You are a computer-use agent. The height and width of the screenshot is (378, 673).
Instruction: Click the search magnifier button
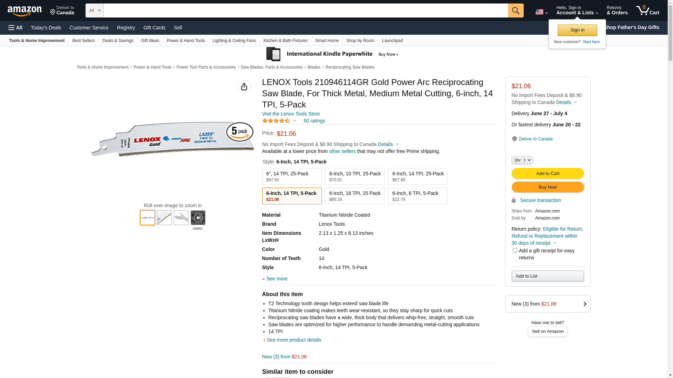coord(515,10)
